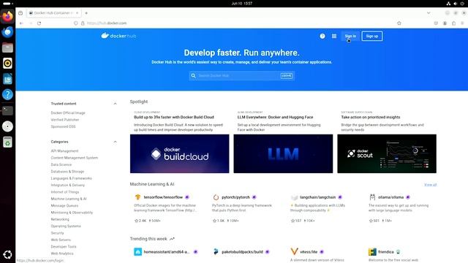Open the Help icon in the dock
The width and height of the screenshot is (468, 263).
click(7, 94)
